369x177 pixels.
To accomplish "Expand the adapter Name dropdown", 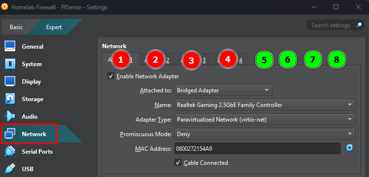I will coord(265,105).
